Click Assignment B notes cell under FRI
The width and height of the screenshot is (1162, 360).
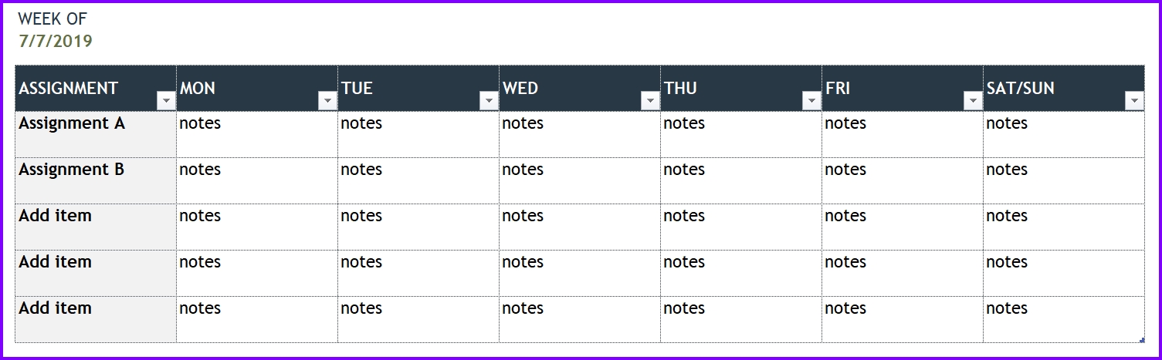(903, 181)
